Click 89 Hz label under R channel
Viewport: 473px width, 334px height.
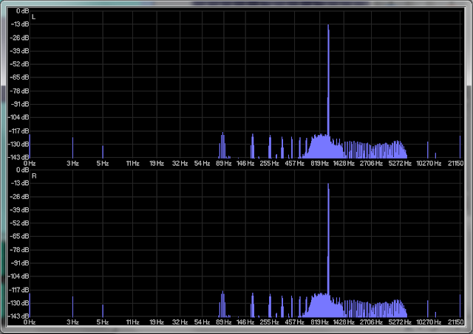click(x=224, y=322)
